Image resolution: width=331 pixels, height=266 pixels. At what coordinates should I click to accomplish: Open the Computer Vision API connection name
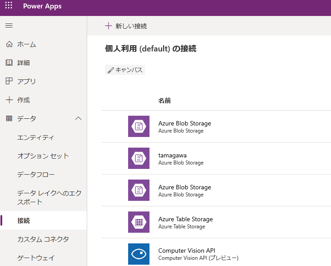[187, 250]
